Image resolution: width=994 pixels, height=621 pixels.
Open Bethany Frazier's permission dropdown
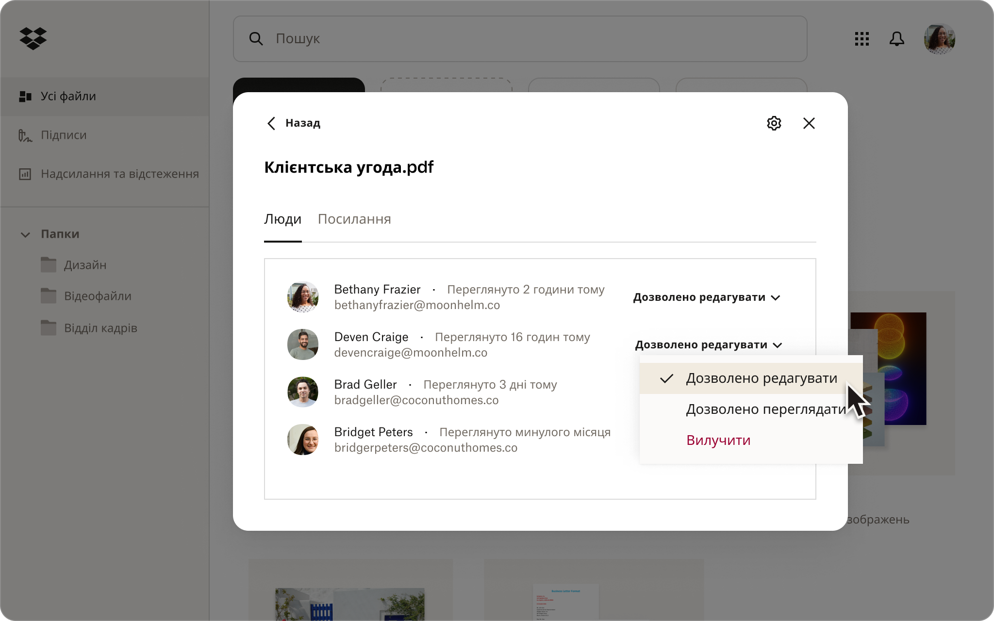click(707, 297)
